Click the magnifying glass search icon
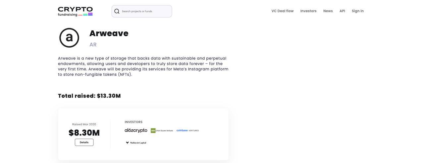The image size is (424, 163). click(x=117, y=11)
